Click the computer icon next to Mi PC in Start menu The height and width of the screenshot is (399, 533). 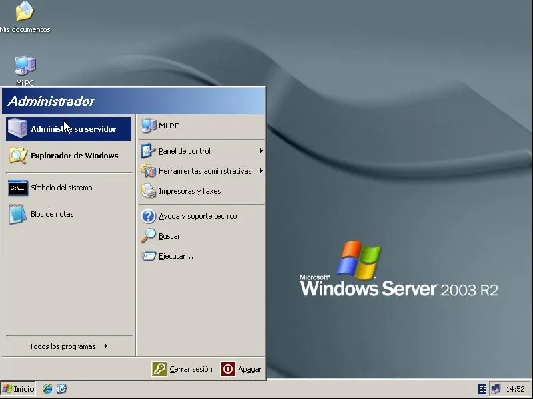point(149,126)
